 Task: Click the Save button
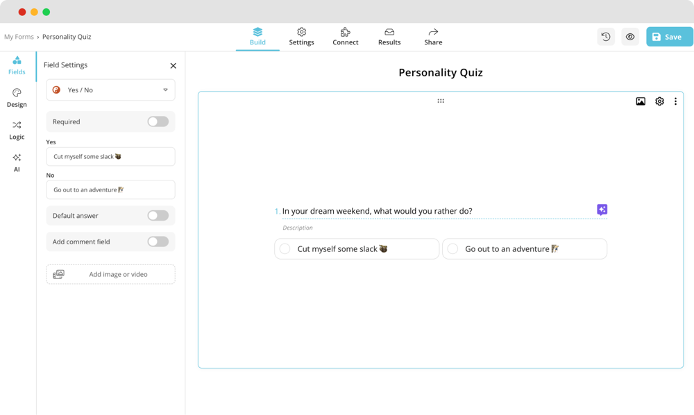click(x=668, y=36)
